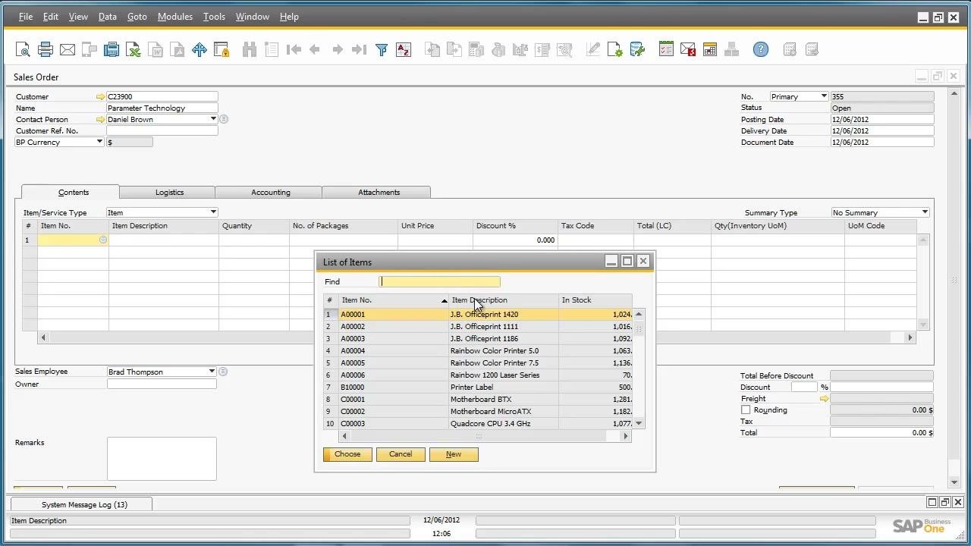Click the Customer link arrow icon

pos(100,97)
